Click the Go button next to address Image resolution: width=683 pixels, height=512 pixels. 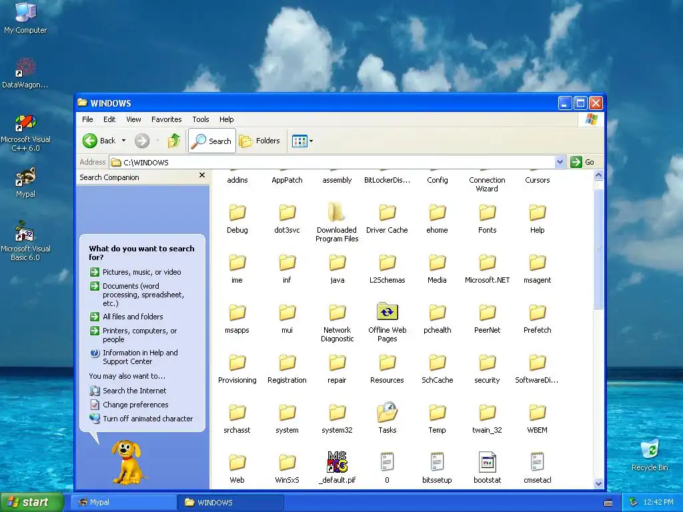click(582, 162)
